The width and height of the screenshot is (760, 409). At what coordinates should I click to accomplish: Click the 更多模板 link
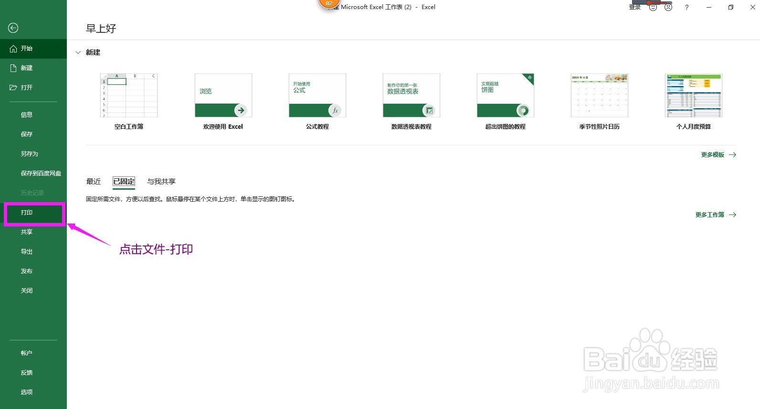click(718, 155)
